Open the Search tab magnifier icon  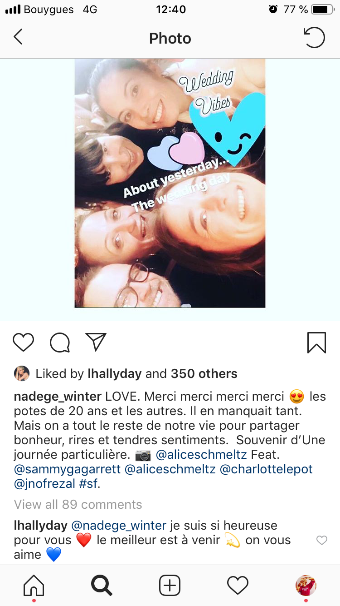(x=102, y=585)
